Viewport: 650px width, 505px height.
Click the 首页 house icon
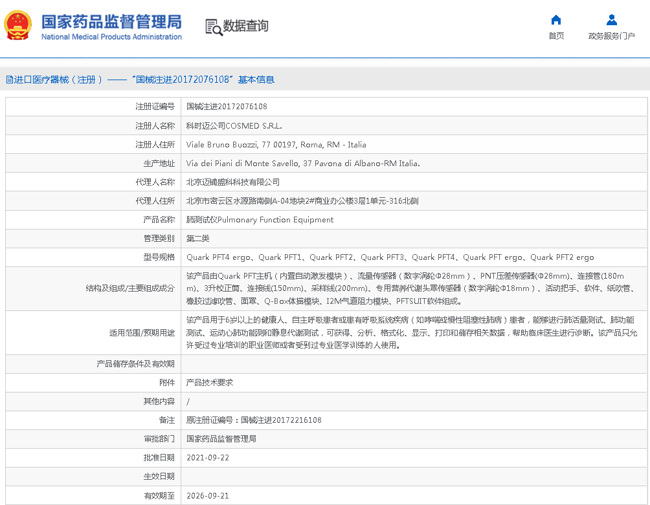[x=555, y=20]
